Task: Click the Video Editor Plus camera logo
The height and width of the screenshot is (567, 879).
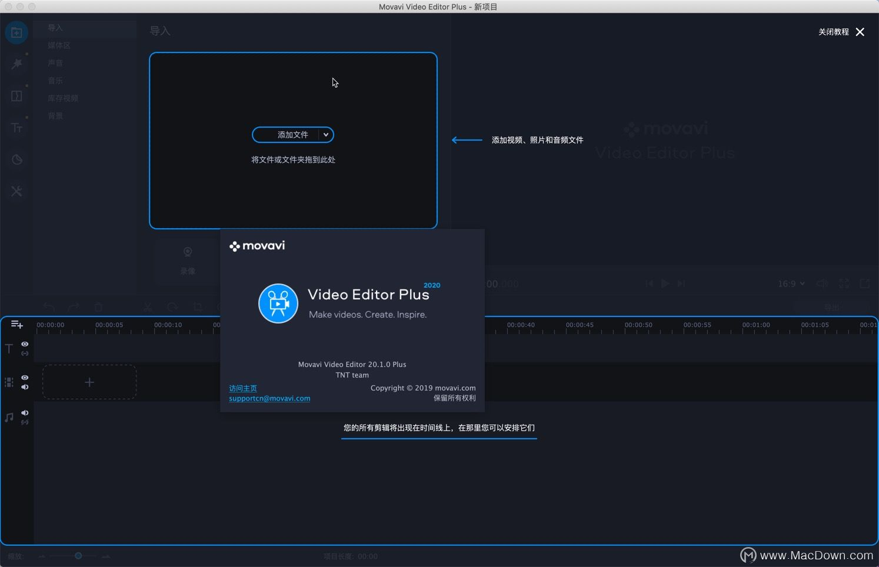Action: pyautogui.click(x=278, y=303)
